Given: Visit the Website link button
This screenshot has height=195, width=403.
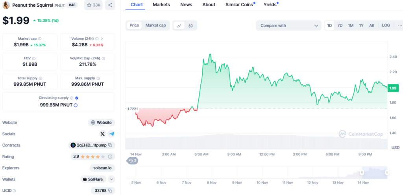Looking at the screenshot, I should coord(102,123).
